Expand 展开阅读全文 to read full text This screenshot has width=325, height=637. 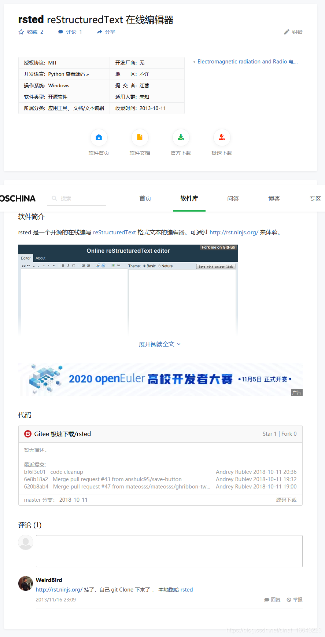pyautogui.click(x=160, y=344)
